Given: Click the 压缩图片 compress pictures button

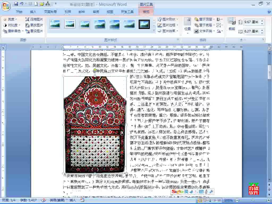Looking at the screenshot, I should click(x=34, y=19).
